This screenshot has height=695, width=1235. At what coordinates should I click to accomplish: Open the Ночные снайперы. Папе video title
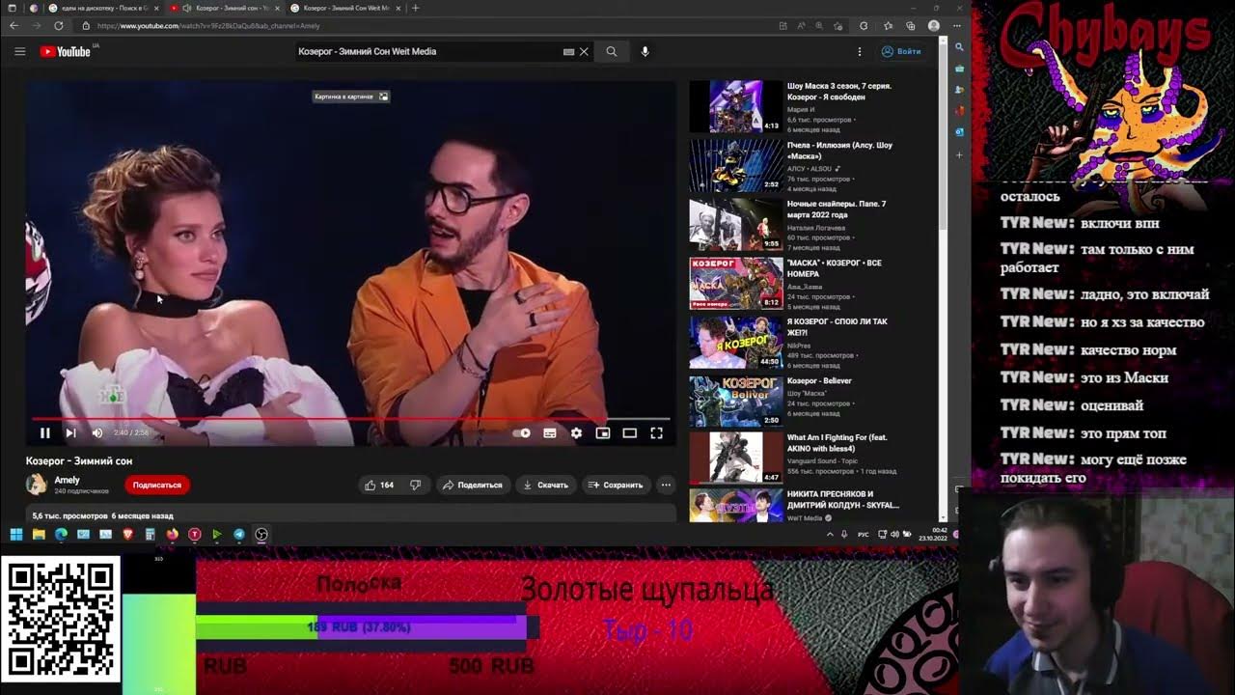[x=837, y=209]
